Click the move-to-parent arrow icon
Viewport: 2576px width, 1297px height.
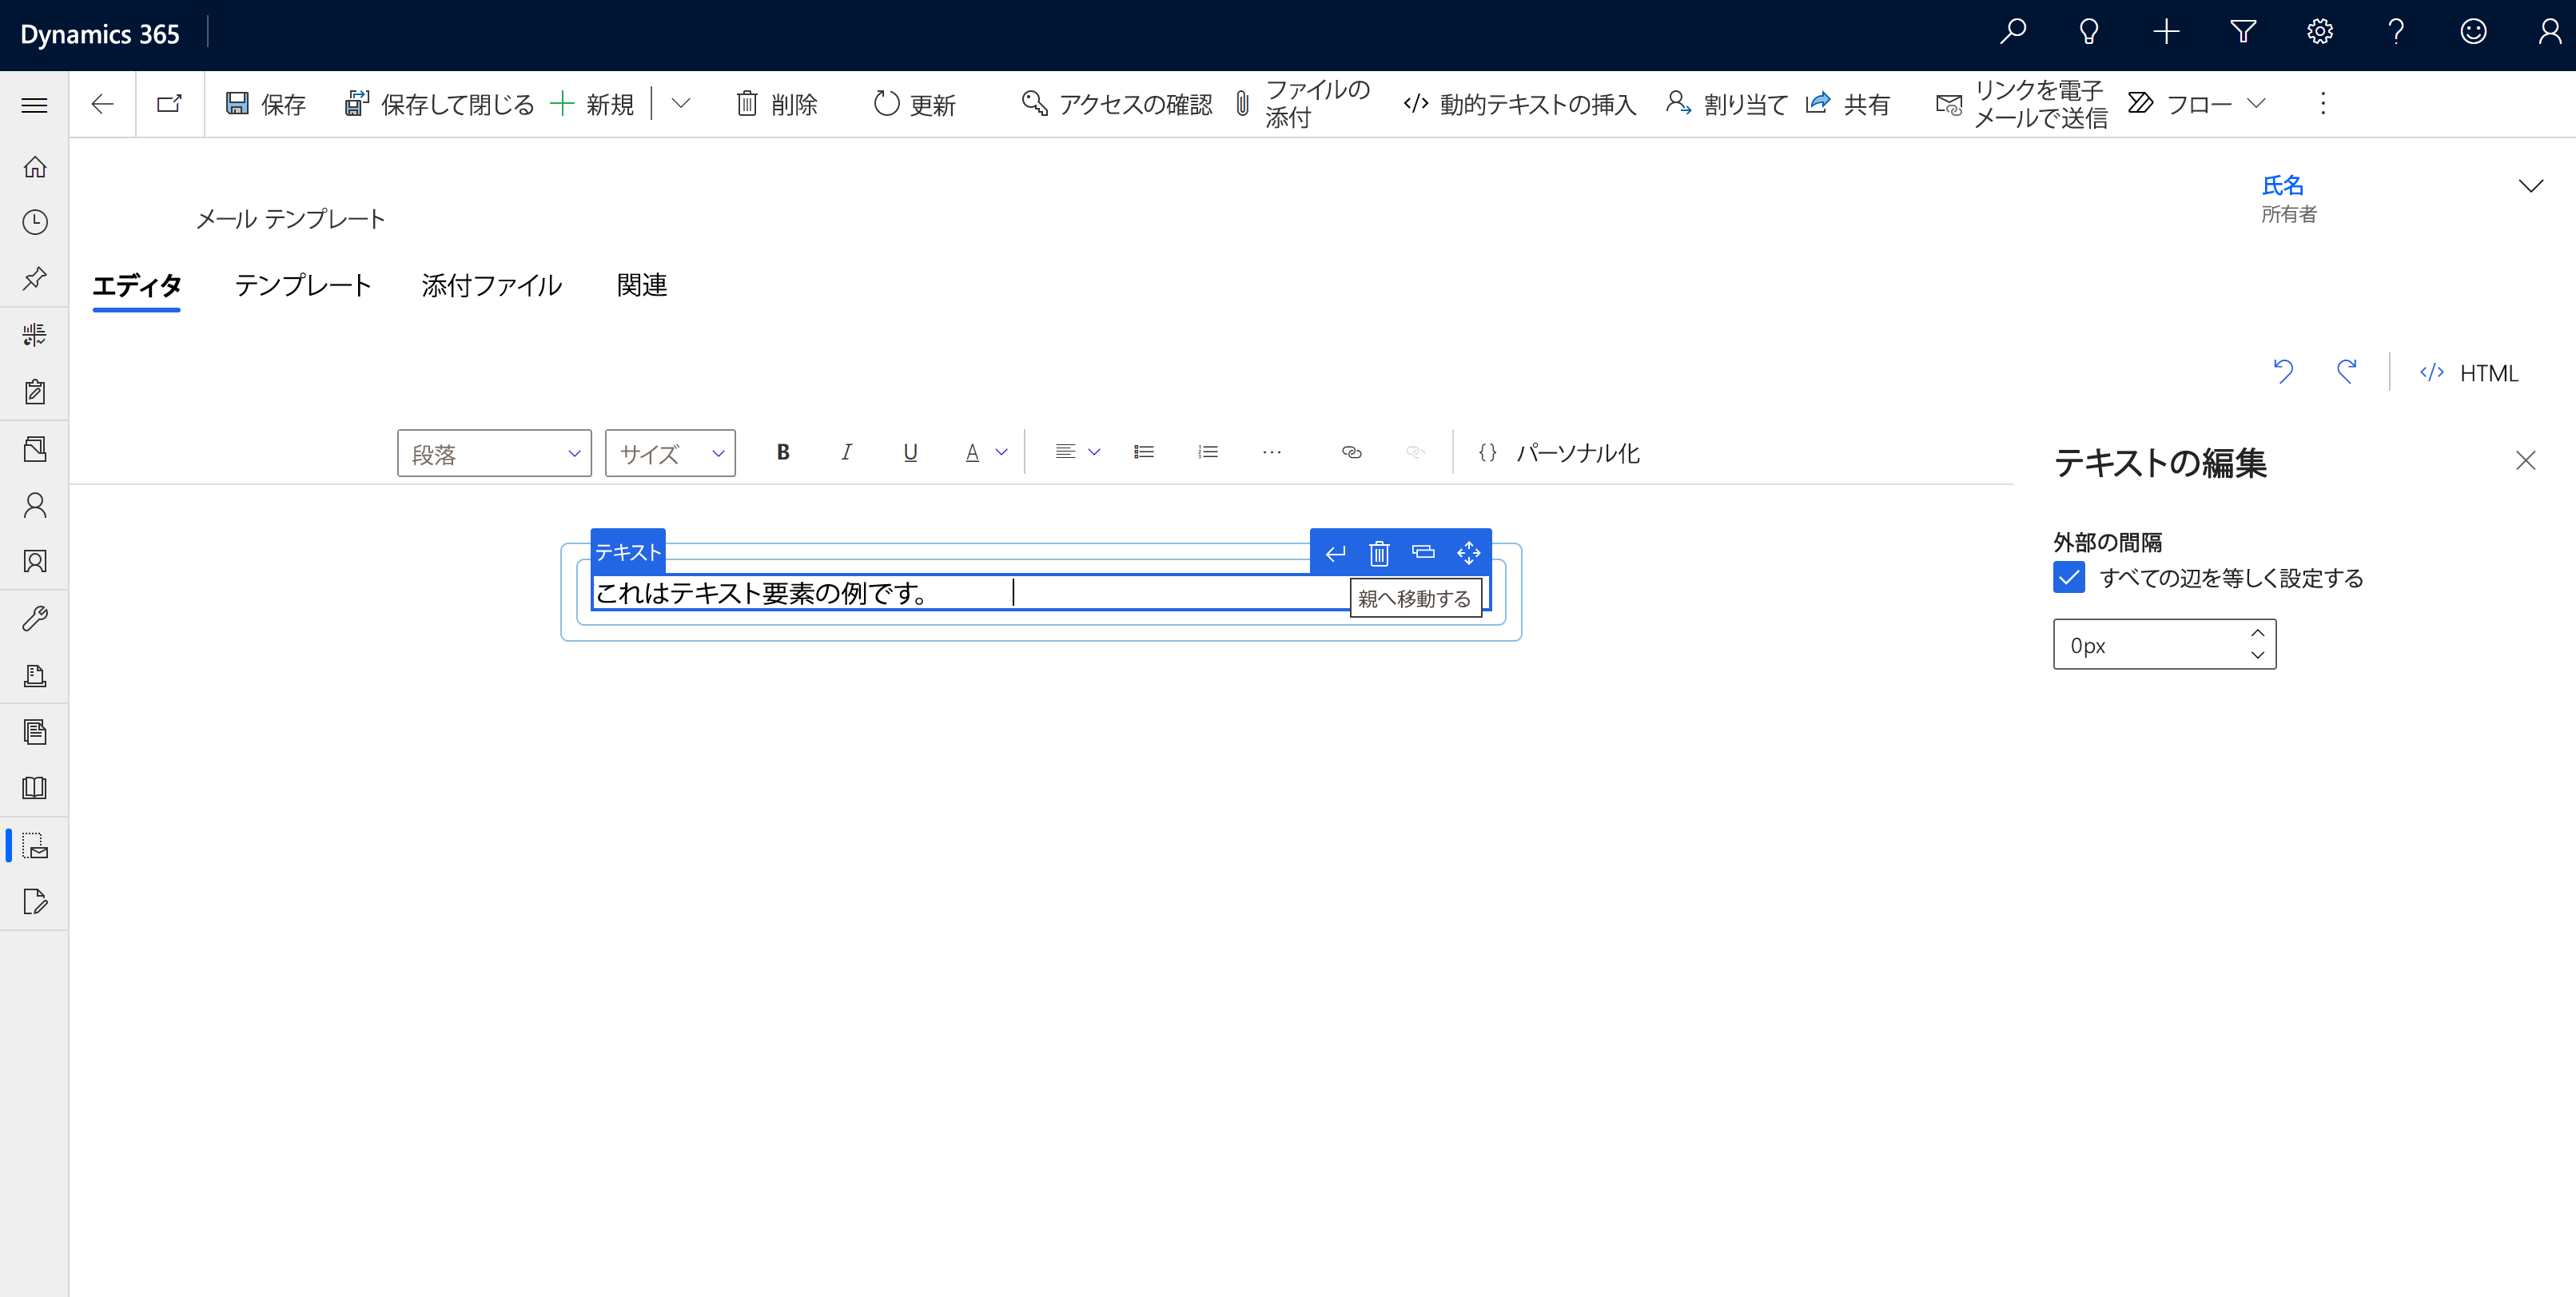pos(1335,553)
